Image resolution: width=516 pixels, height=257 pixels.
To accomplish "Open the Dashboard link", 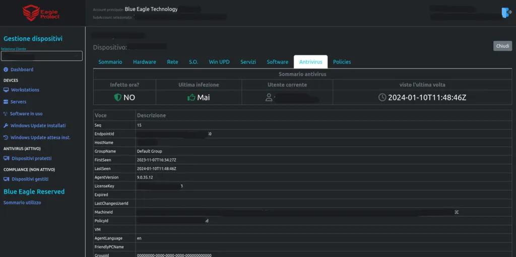I will [x=22, y=70].
